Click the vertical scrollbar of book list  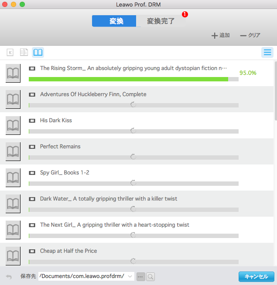276,91
